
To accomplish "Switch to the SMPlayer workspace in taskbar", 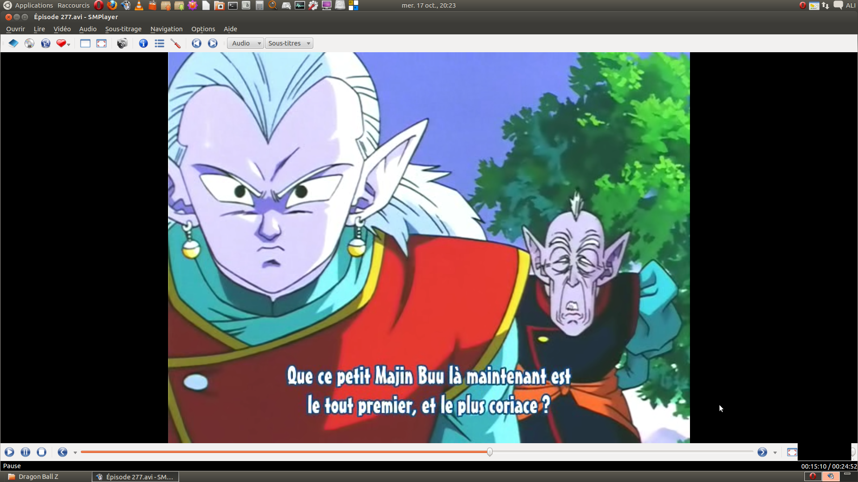I will pos(831,476).
